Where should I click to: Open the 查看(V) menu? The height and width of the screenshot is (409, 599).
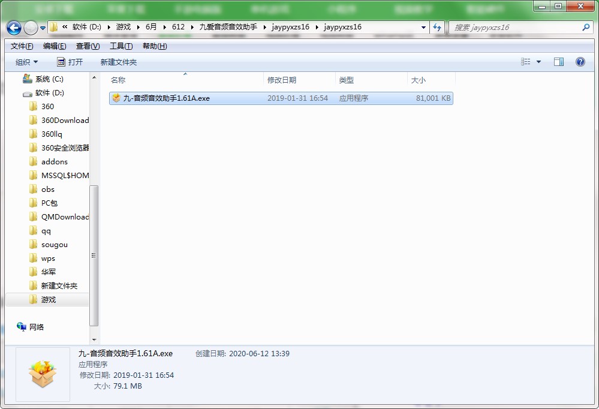(x=88, y=46)
